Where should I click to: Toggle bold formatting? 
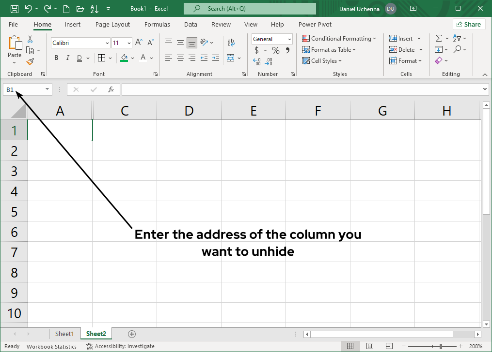pos(56,58)
